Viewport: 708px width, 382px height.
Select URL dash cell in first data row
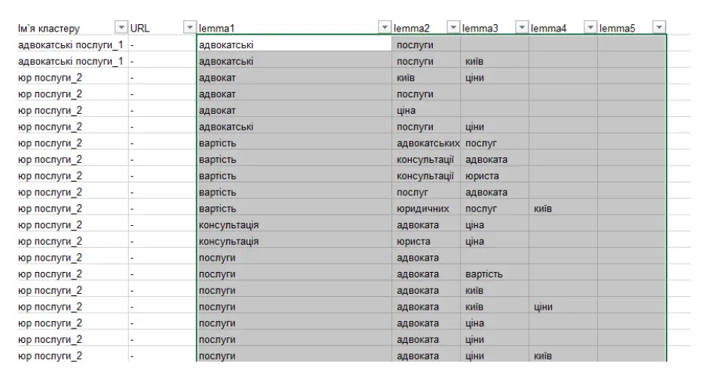click(x=163, y=44)
